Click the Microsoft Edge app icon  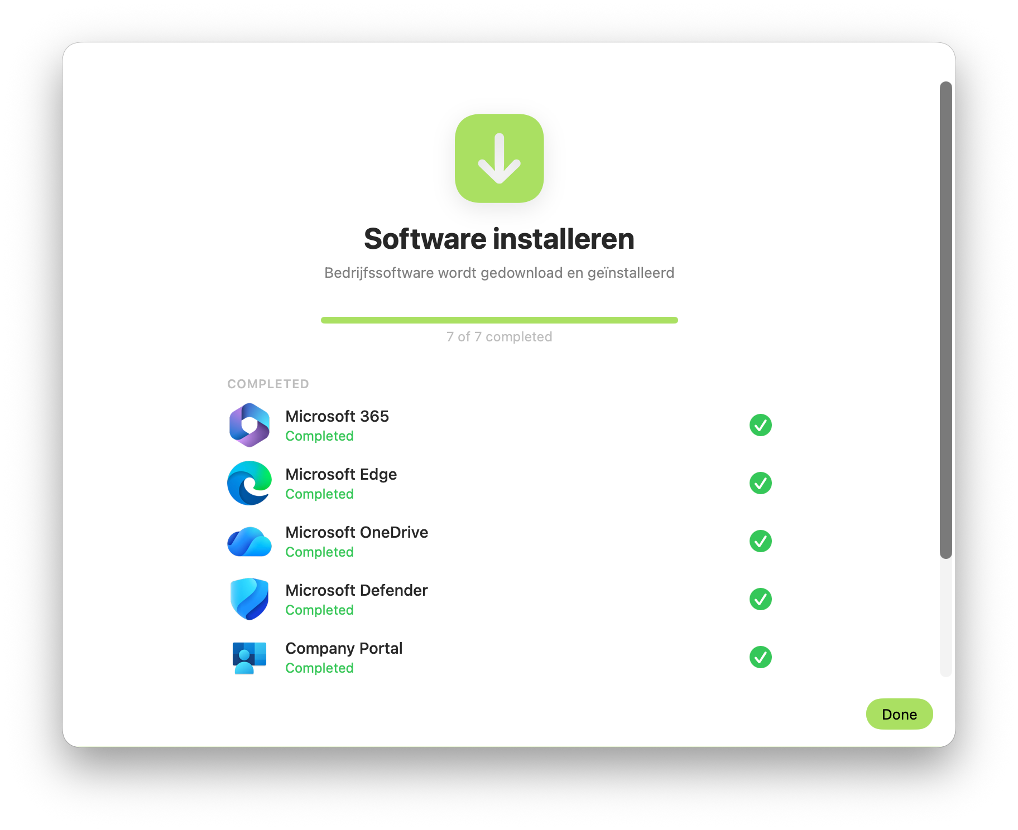(x=249, y=483)
